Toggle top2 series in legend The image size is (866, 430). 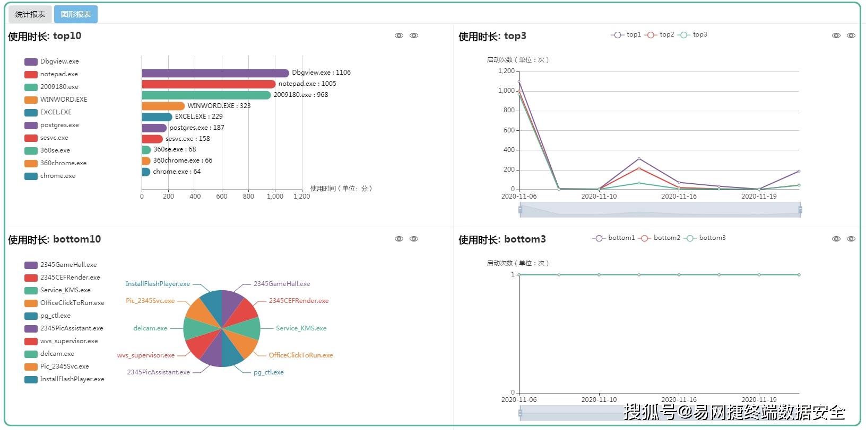(660, 35)
